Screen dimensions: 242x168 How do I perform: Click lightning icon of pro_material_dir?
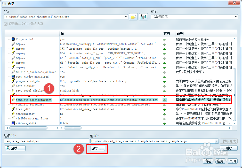pos(13,81)
